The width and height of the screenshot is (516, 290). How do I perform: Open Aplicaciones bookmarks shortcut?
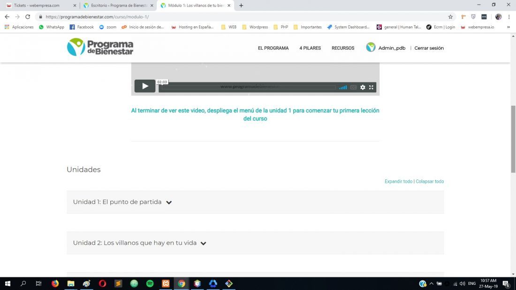pos(19,27)
